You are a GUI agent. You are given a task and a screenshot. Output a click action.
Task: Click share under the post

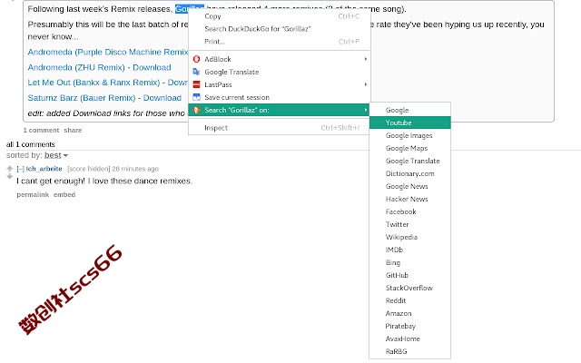tap(73, 131)
